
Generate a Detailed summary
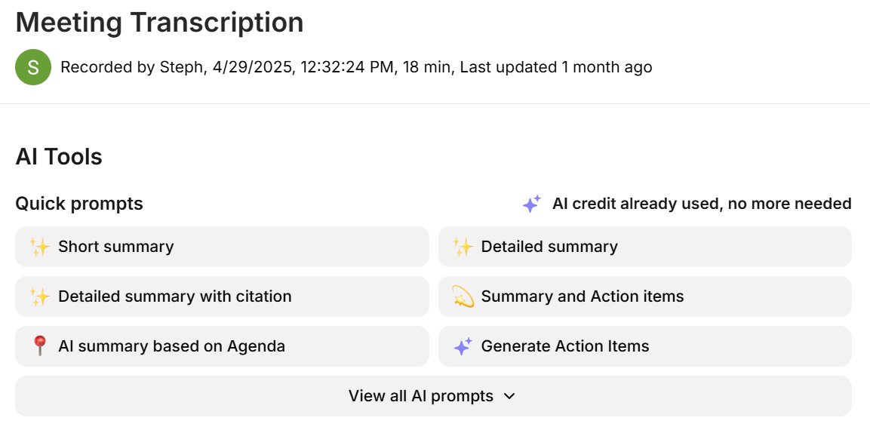pos(644,247)
